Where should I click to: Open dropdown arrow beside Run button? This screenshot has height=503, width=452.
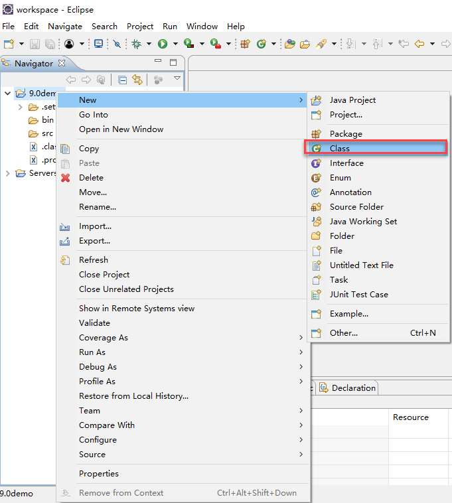[175, 44]
